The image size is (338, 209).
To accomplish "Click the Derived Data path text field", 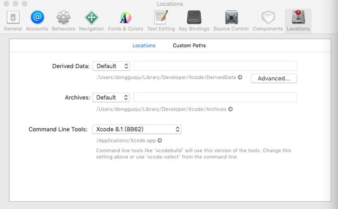I will click(x=215, y=66).
